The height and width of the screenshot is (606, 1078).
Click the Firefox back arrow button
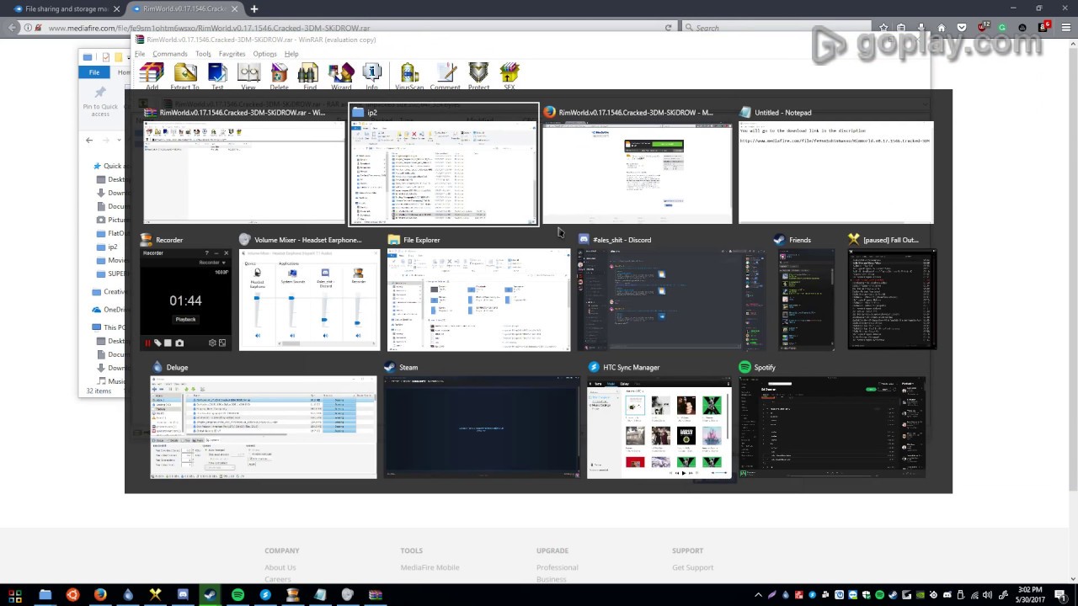point(13,28)
